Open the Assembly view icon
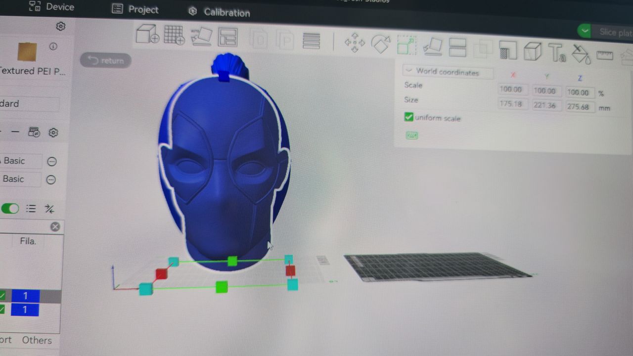Screen dimensions: 633x356 pos(627,56)
